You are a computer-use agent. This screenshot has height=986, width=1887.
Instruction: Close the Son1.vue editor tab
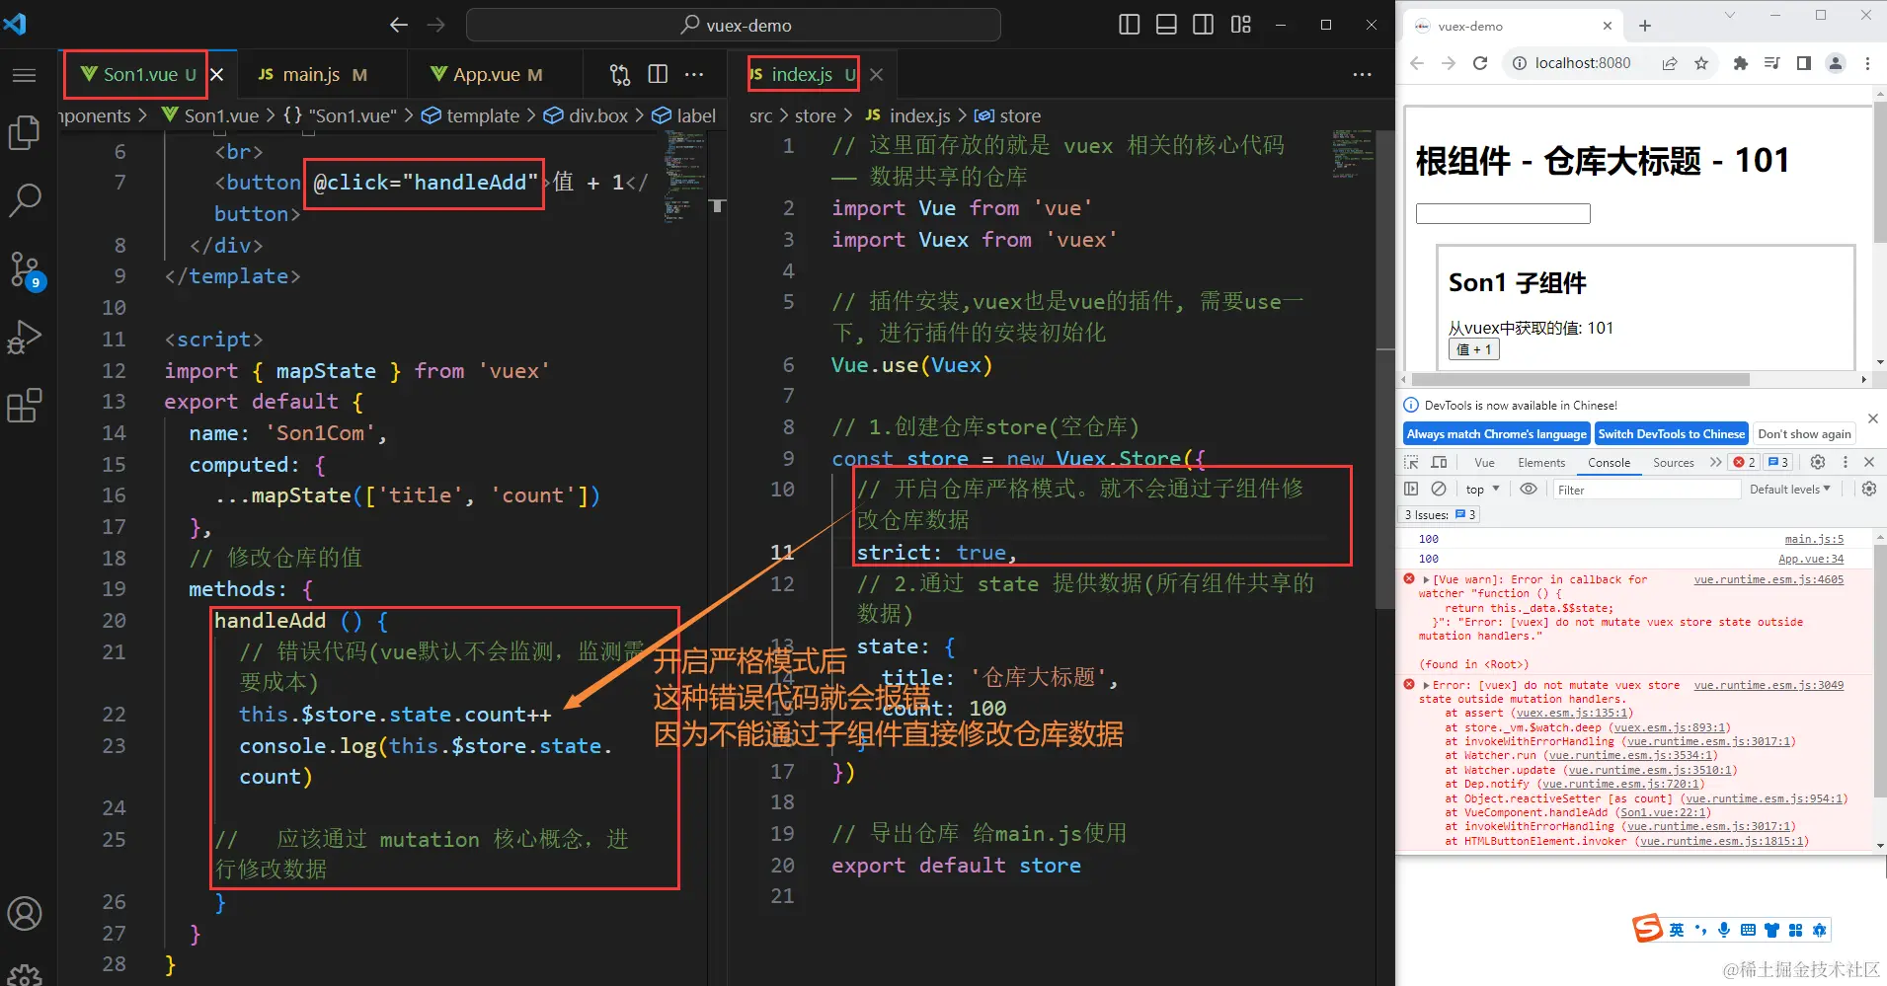pyautogui.click(x=217, y=74)
